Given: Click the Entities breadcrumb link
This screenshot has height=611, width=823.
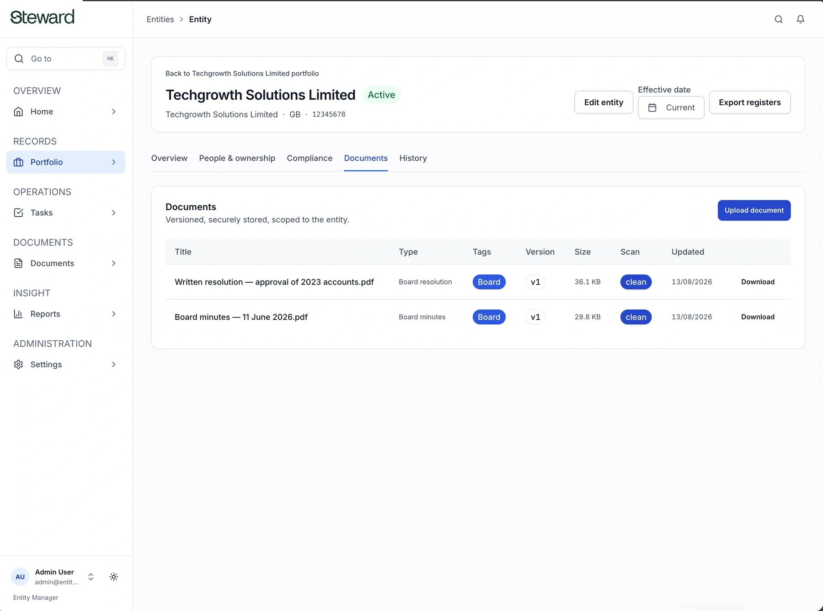Looking at the screenshot, I should pyautogui.click(x=160, y=19).
